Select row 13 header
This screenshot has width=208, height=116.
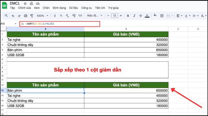coord(3,91)
